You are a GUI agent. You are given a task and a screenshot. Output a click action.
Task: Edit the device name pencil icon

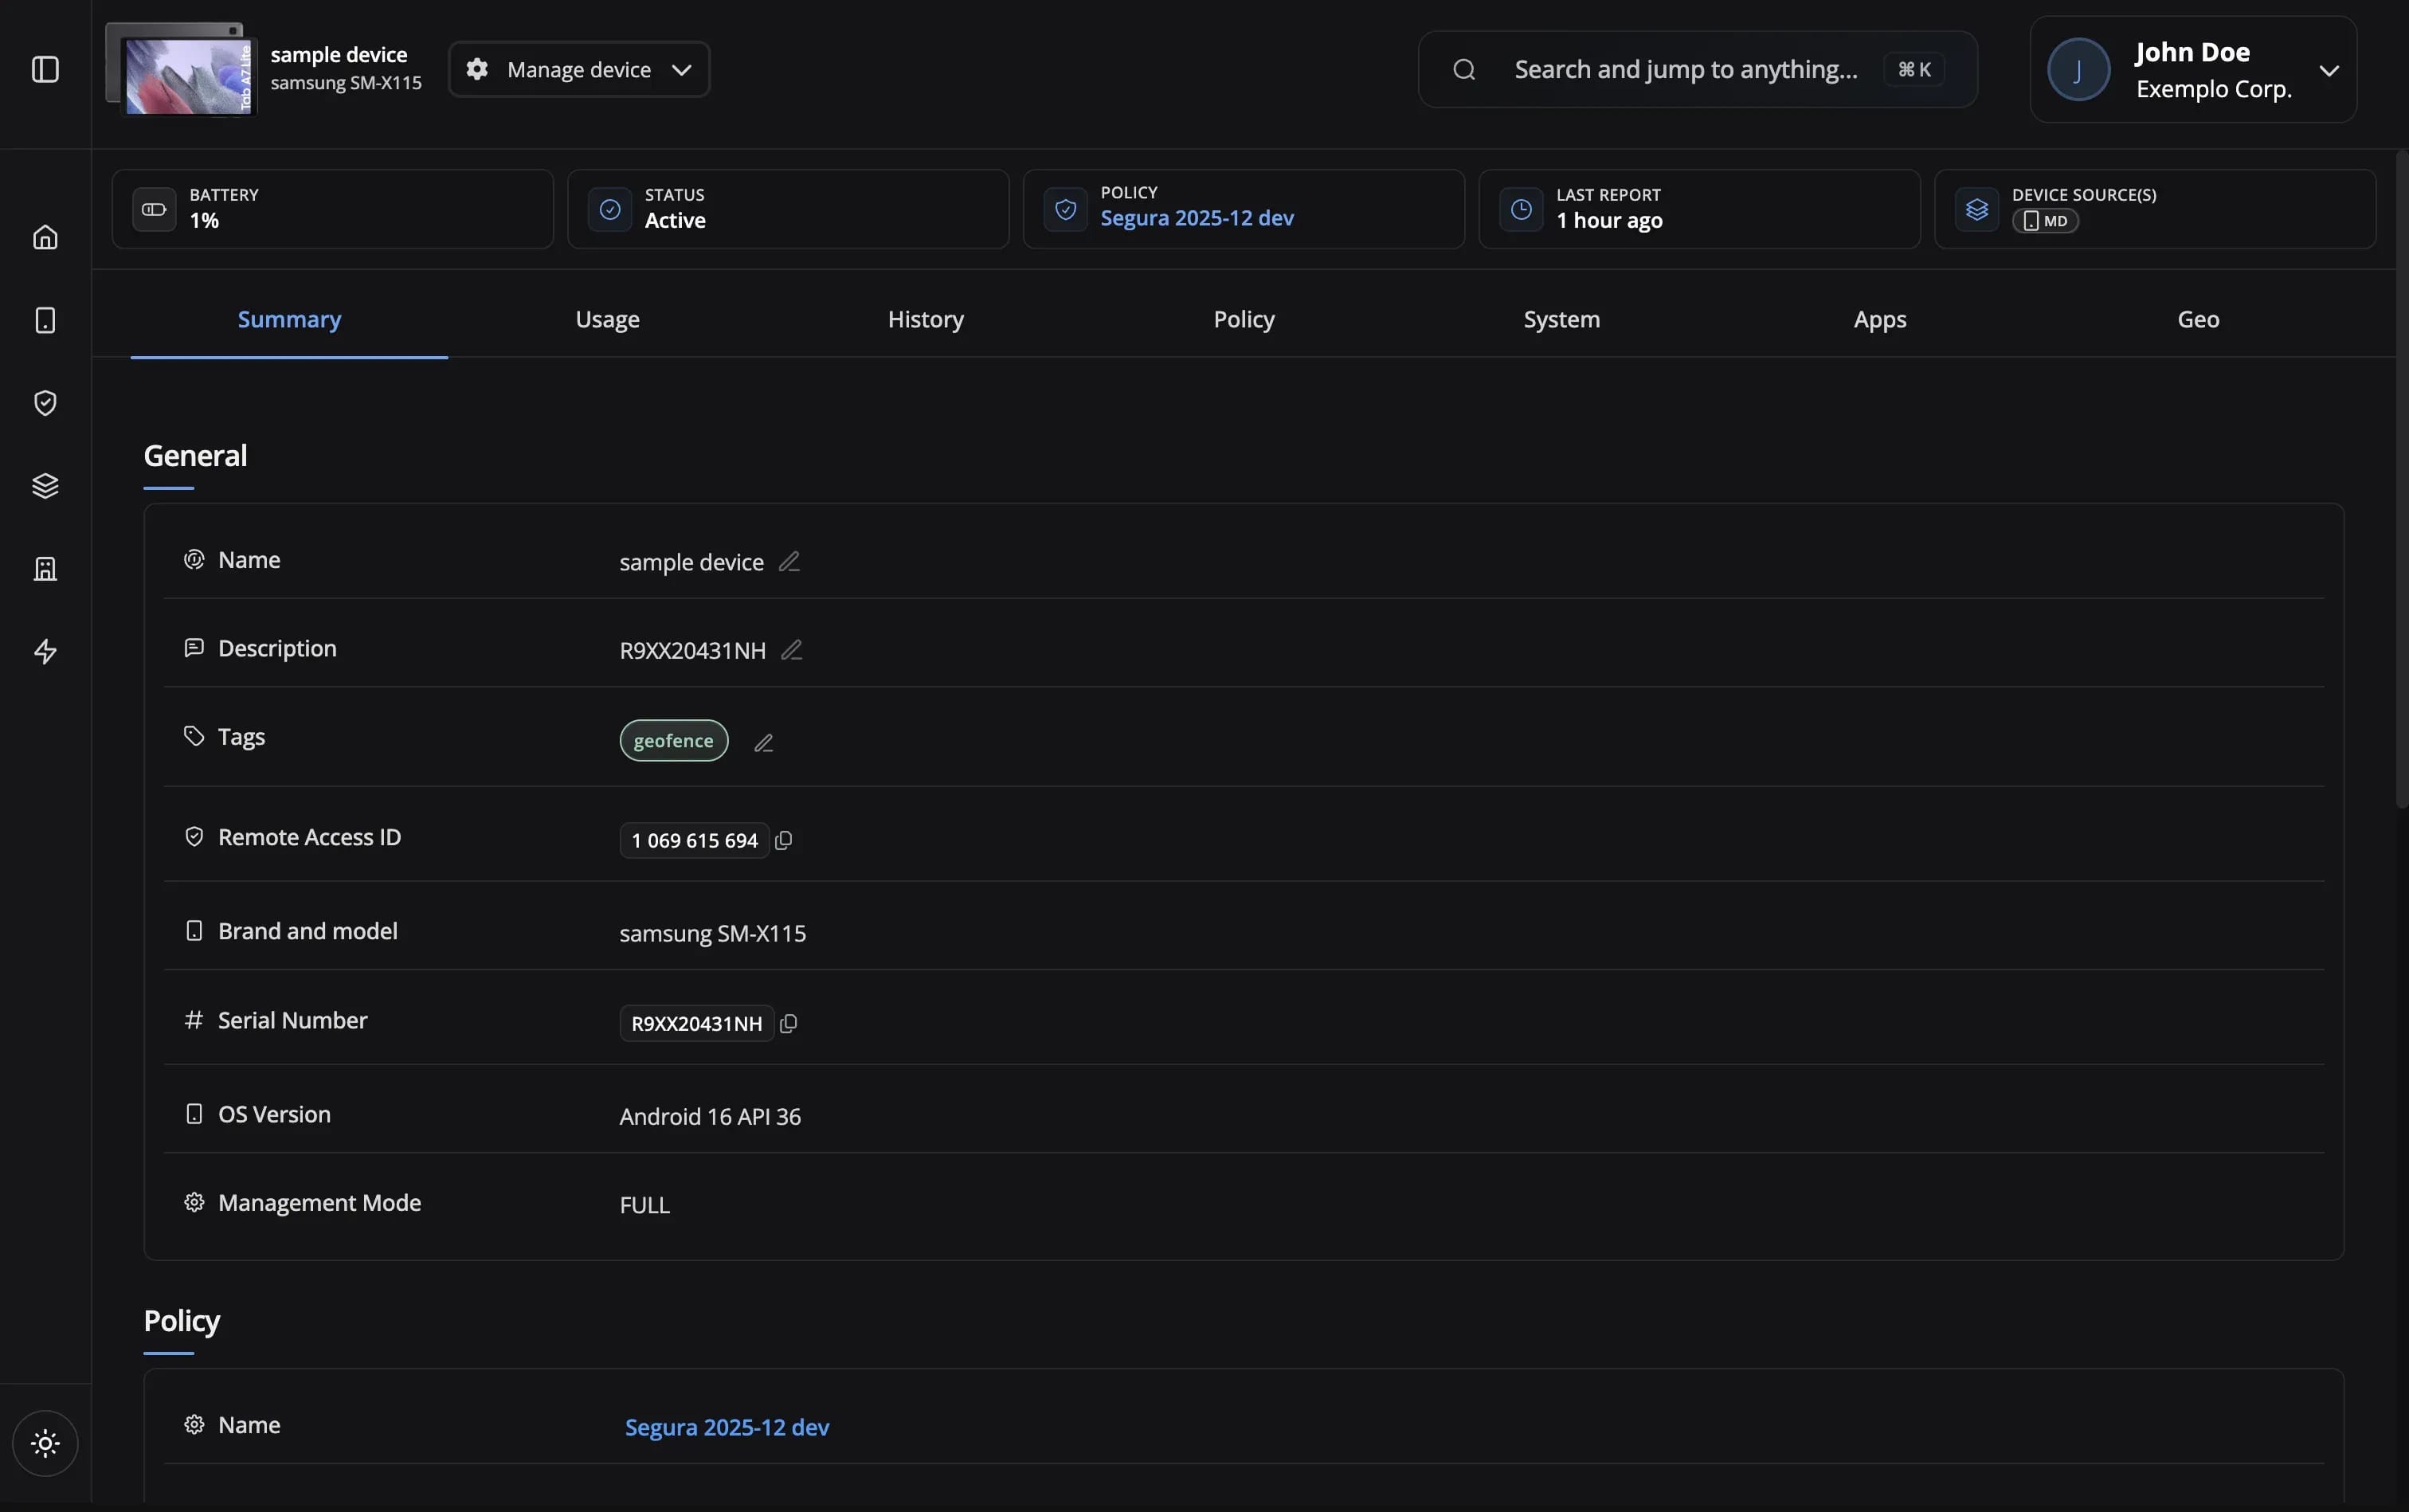click(x=789, y=562)
